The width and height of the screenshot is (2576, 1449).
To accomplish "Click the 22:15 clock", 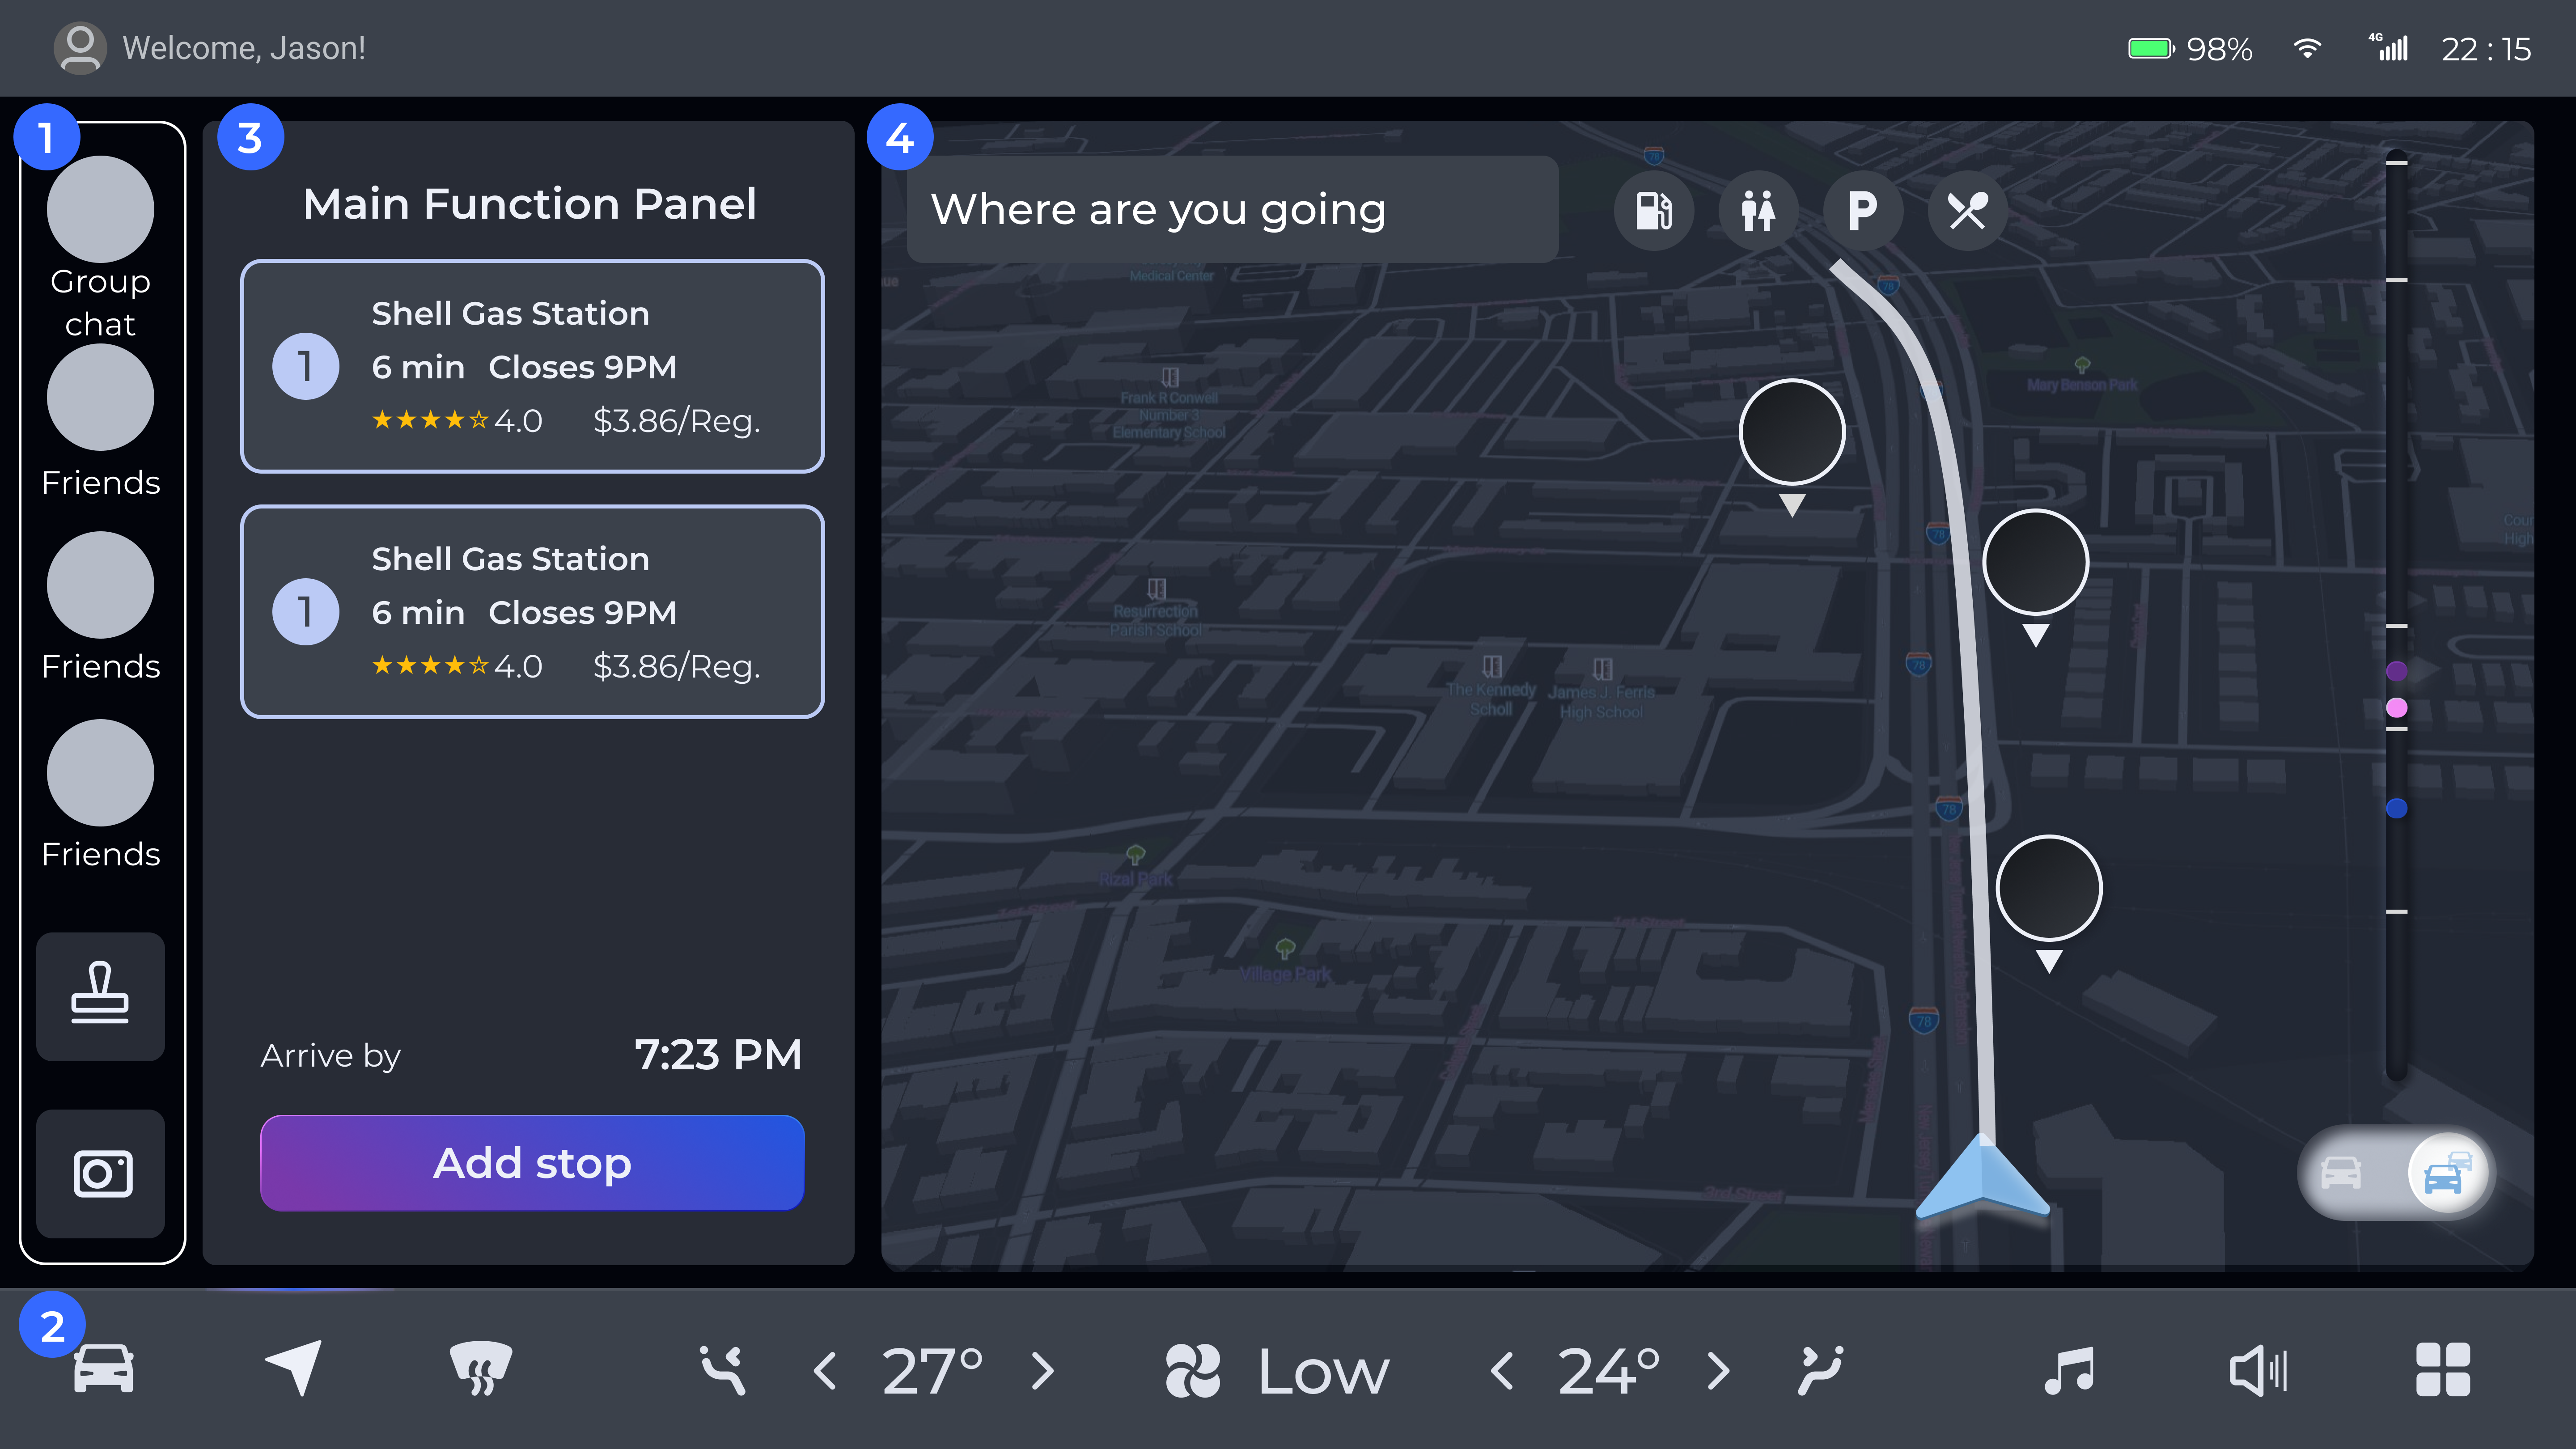I will (2486, 49).
